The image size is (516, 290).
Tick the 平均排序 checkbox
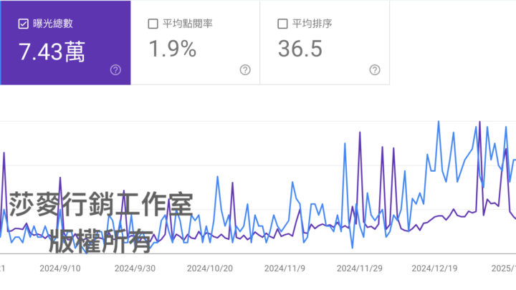click(282, 24)
